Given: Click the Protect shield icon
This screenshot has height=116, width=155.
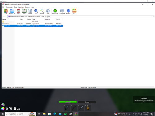Looking at the screenshot, I should coord(68,11).
